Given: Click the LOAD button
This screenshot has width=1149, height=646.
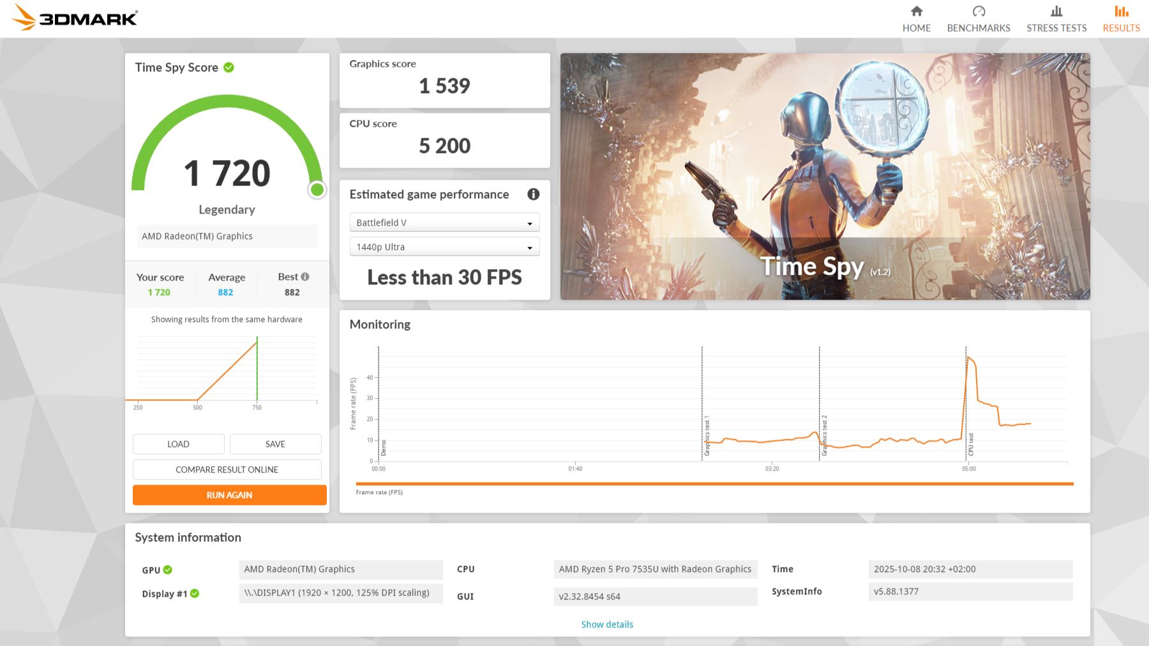Looking at the screenshot, I should click(x=178, y=444).
